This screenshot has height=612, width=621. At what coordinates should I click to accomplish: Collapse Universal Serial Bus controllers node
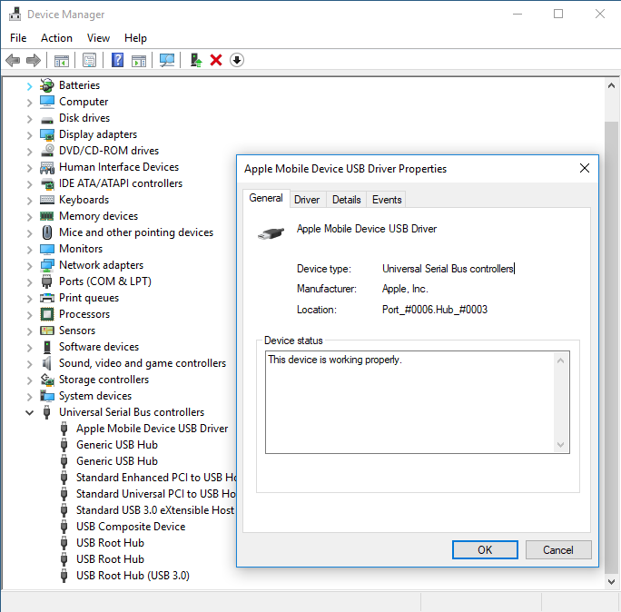click(29, 412)
